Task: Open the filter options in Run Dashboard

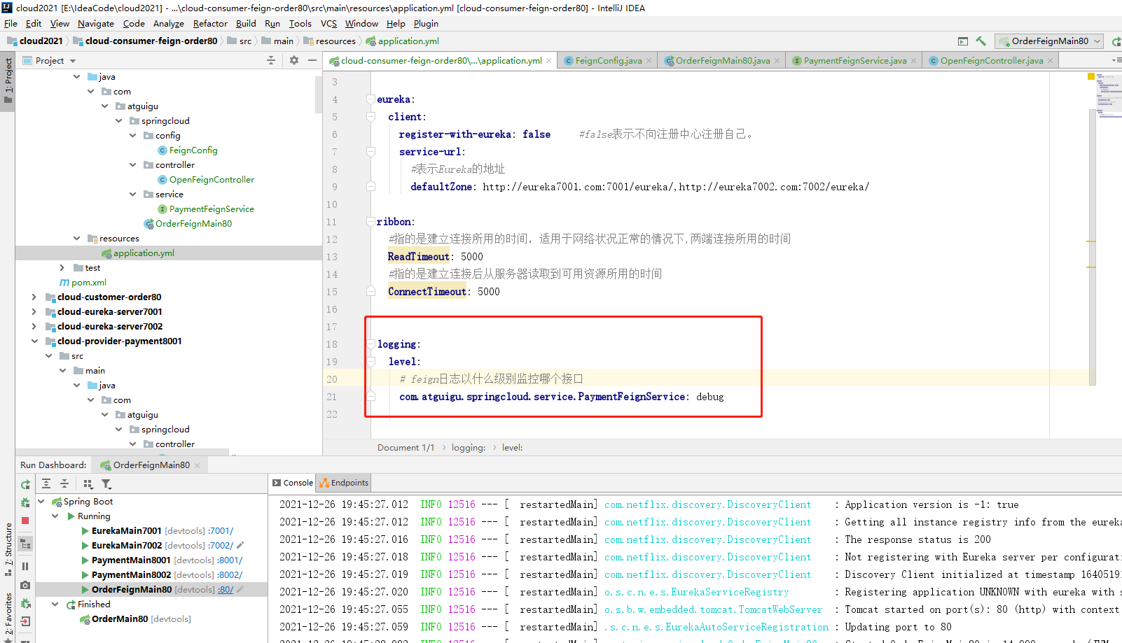Action: (106, 483)
